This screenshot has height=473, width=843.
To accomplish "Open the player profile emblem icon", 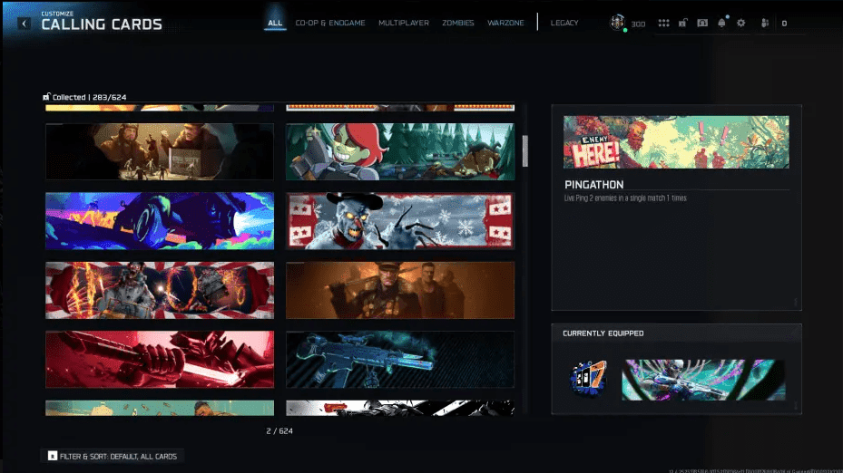I will click(x=618, y=23).
